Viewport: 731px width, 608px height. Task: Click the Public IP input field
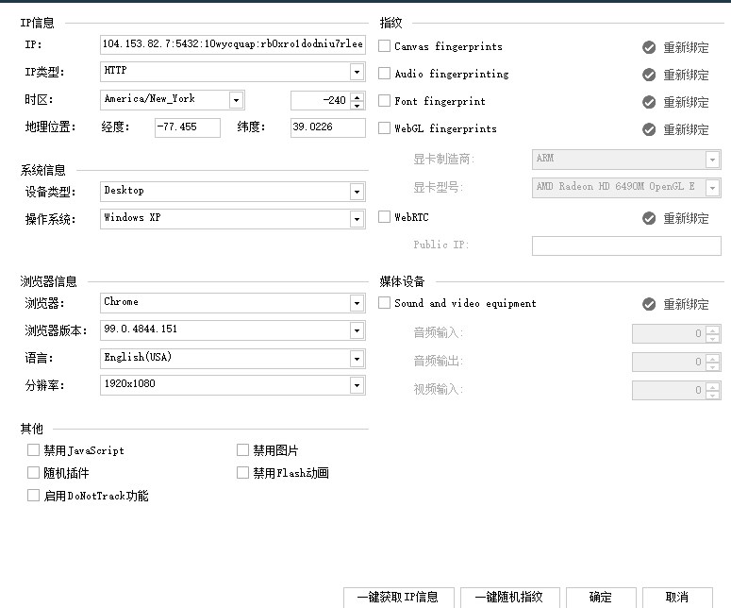pyautogui.click(x=626, y=245)
